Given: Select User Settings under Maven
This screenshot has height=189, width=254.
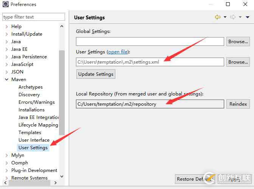Looking at the screenshot, I should [x=33, y=148].
